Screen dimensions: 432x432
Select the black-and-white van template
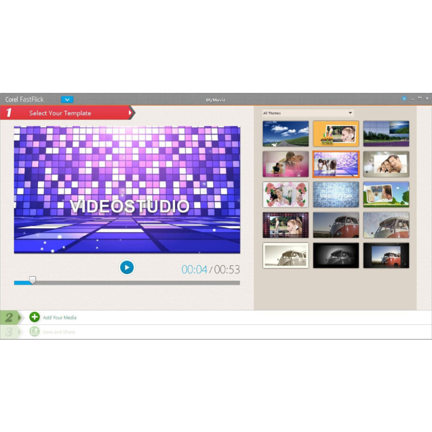pos(336,256)
